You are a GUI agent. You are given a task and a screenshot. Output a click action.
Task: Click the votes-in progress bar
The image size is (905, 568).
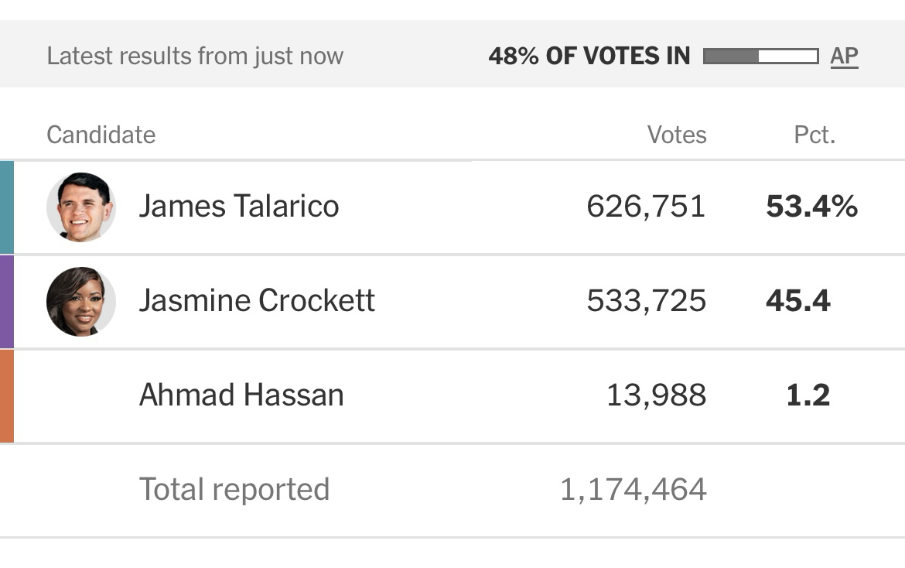click(x=760, y=56)
